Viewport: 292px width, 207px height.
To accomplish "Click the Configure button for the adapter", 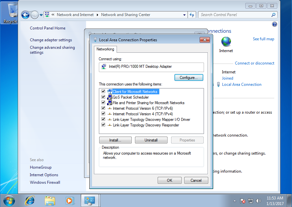I will [x=189, y=78].
